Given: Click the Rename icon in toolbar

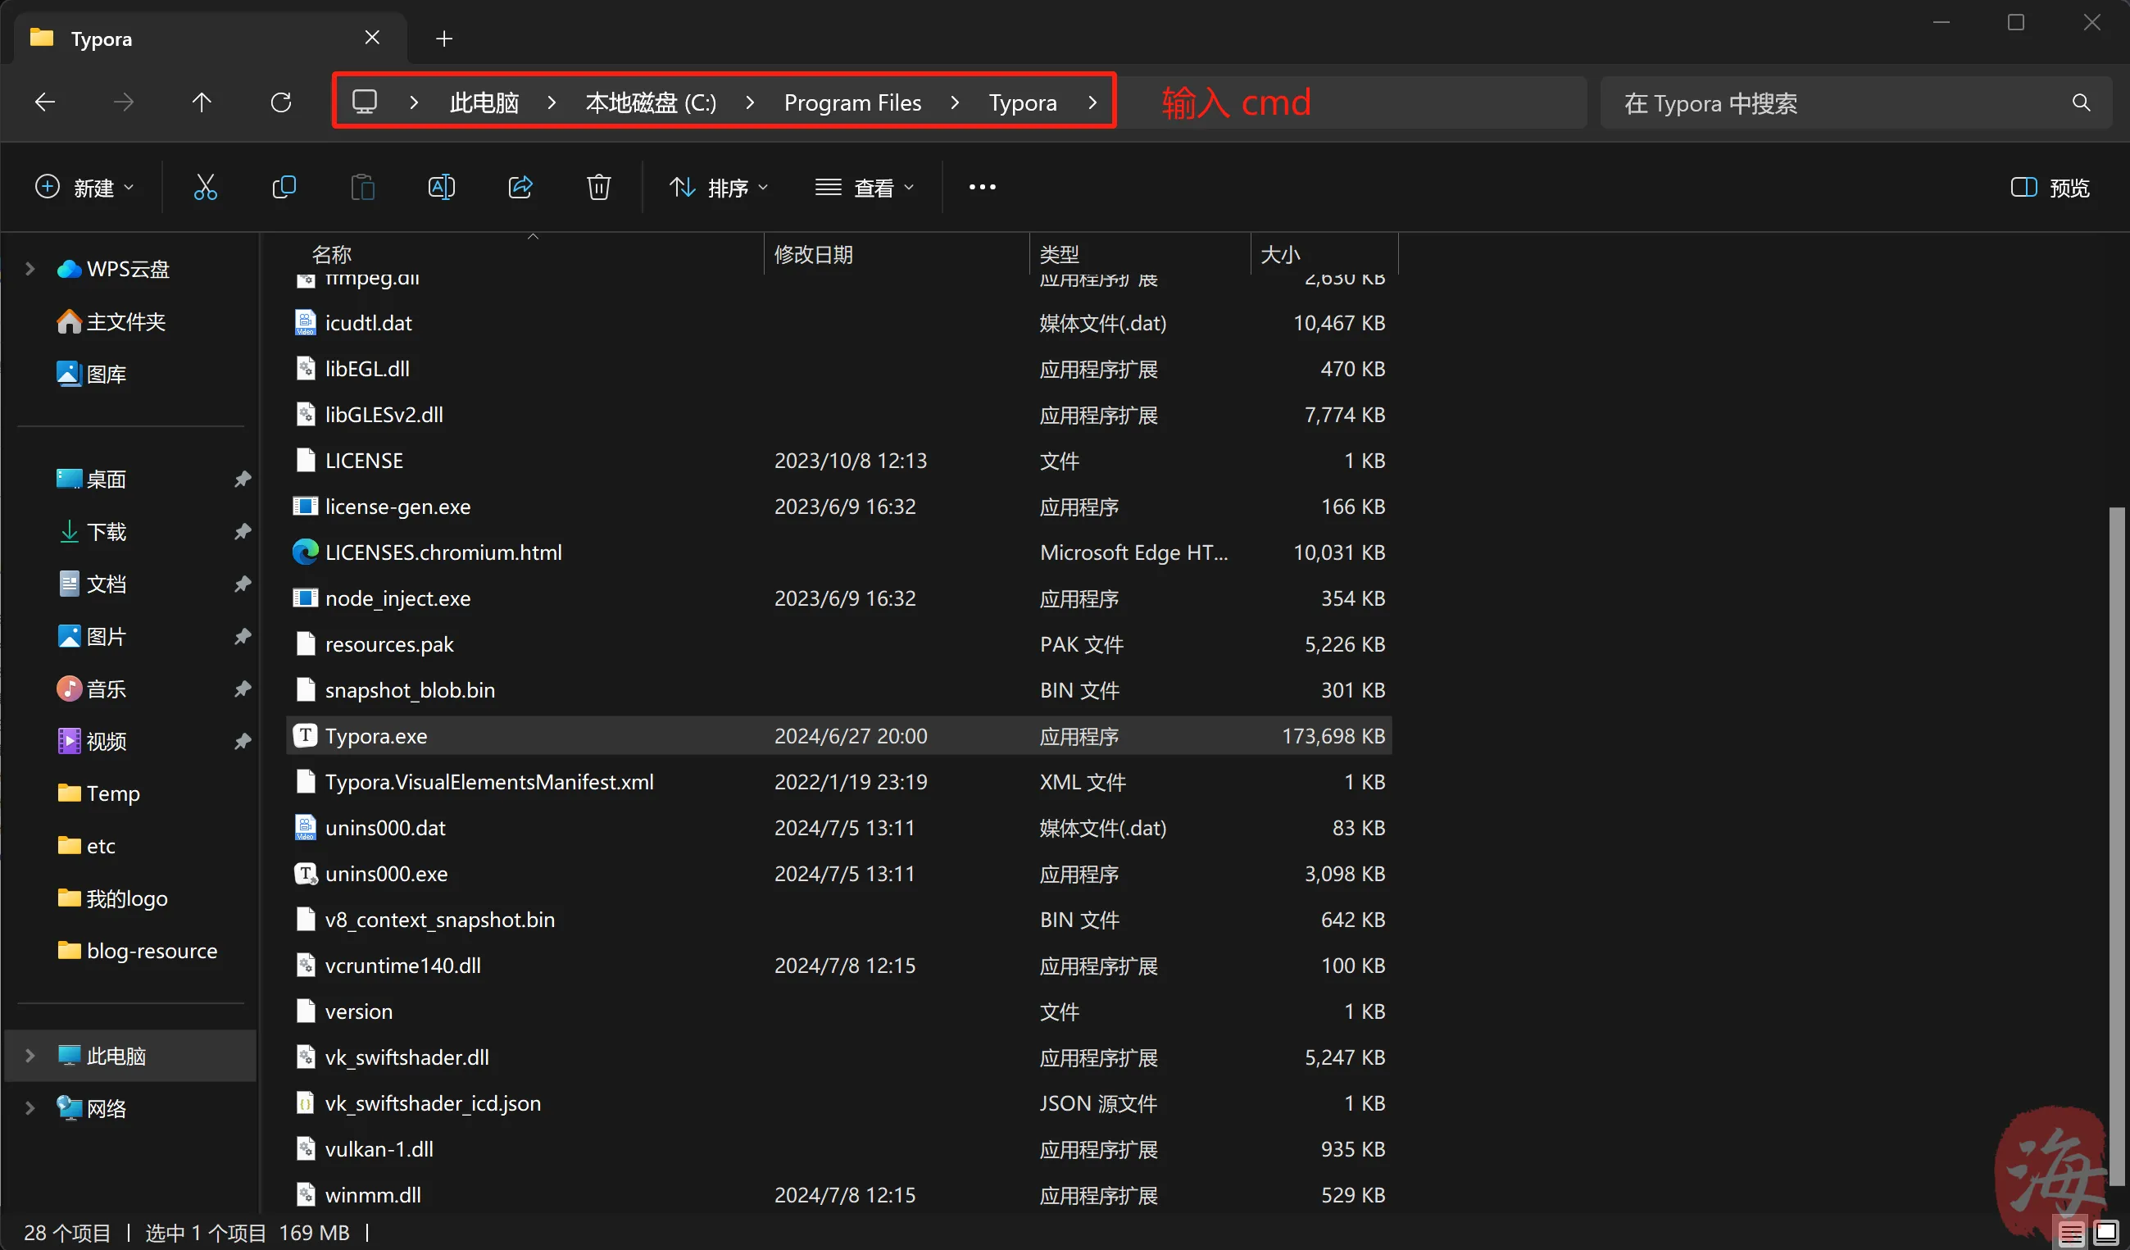Looking at the screenshot, I should pyautogui.click(x=441, y=187).
